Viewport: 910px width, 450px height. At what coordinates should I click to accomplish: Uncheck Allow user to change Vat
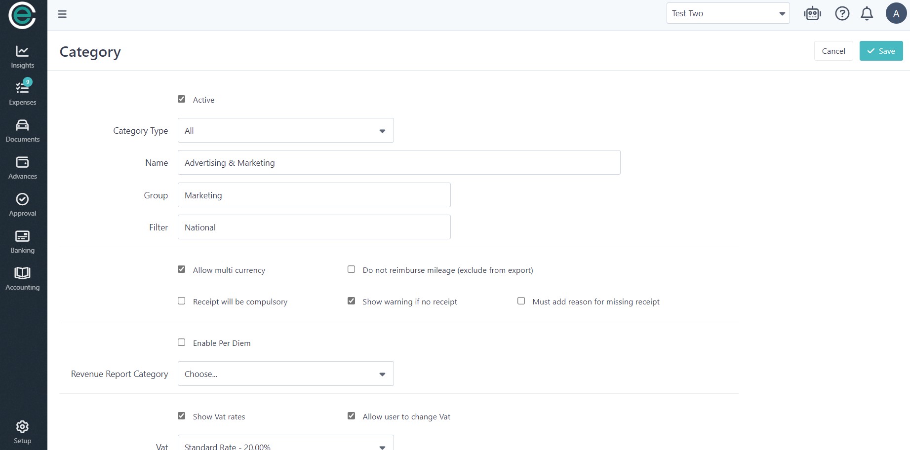[352, 416]
